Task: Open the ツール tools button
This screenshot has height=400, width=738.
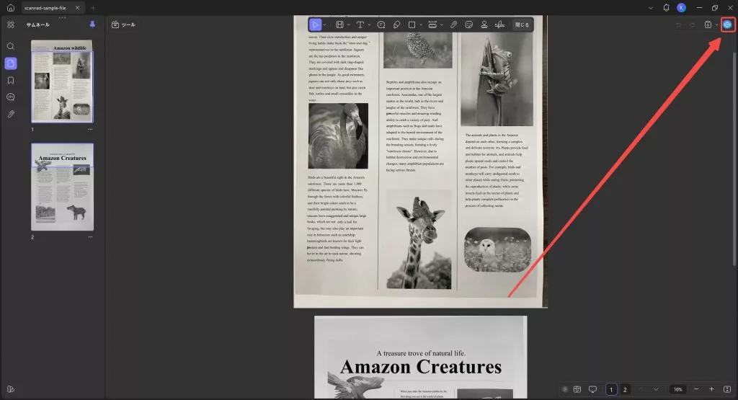Action: tap(123, 25)
